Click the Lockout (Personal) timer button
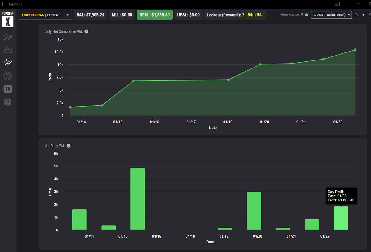Image resolution: width=371 pixels, height=252 pixels. (x=235, y=14)
